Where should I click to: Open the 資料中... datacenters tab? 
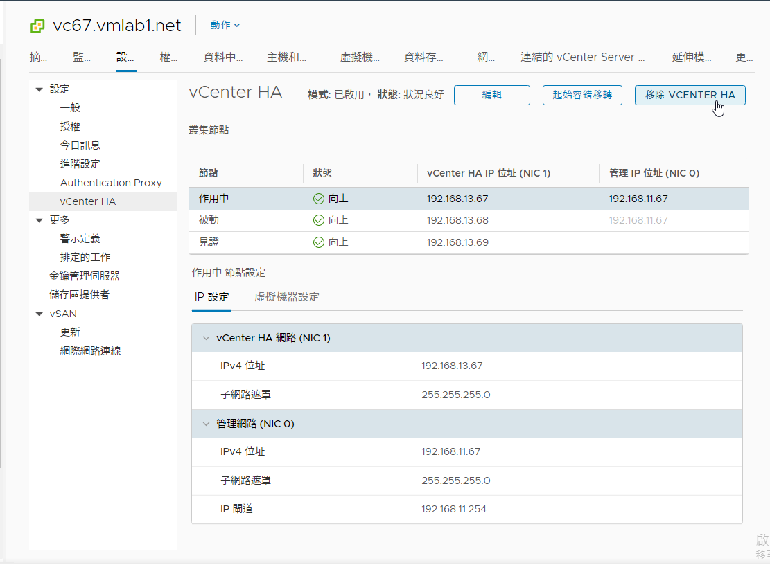pos(223,57)
